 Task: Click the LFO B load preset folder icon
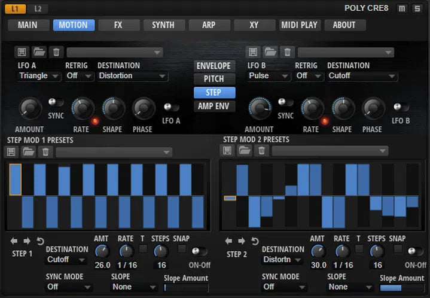(x=270, y=52)
